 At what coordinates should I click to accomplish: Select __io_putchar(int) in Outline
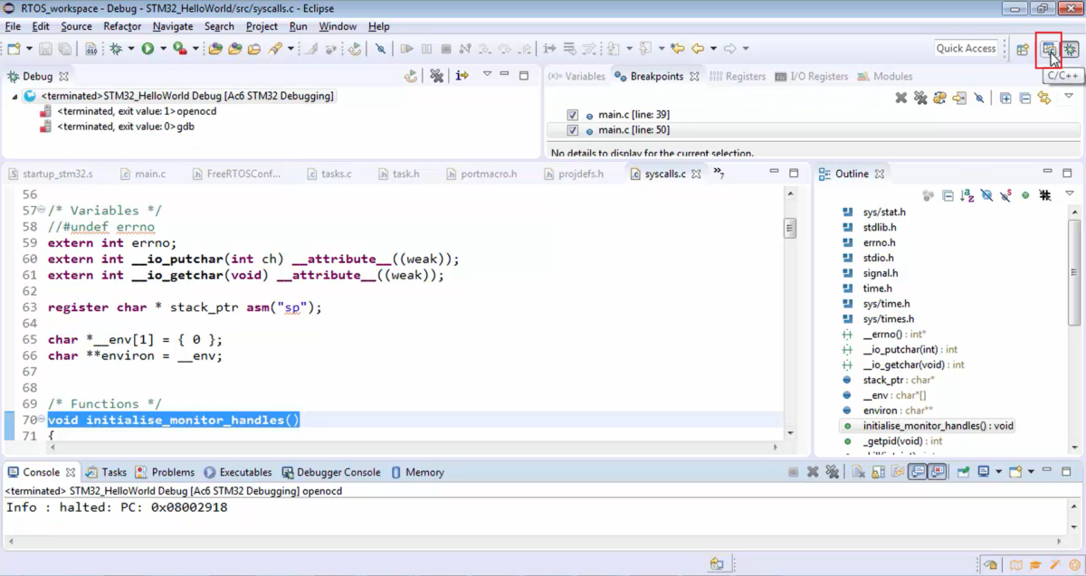[x=900, y=349]
